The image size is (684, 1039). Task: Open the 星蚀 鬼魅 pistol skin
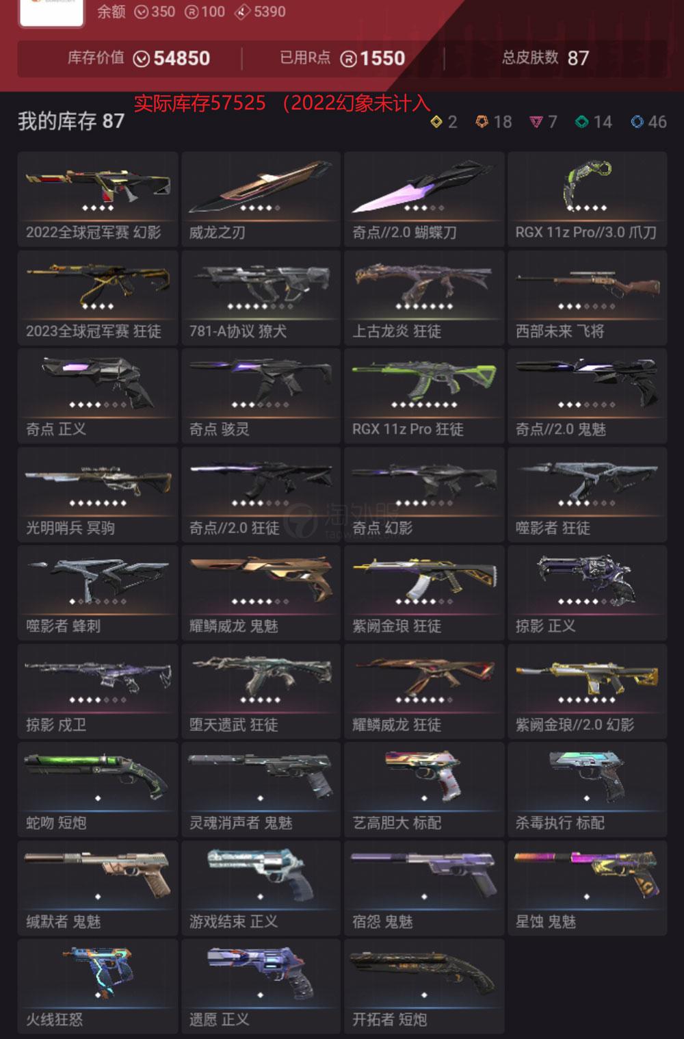click(x=587, y=888)
